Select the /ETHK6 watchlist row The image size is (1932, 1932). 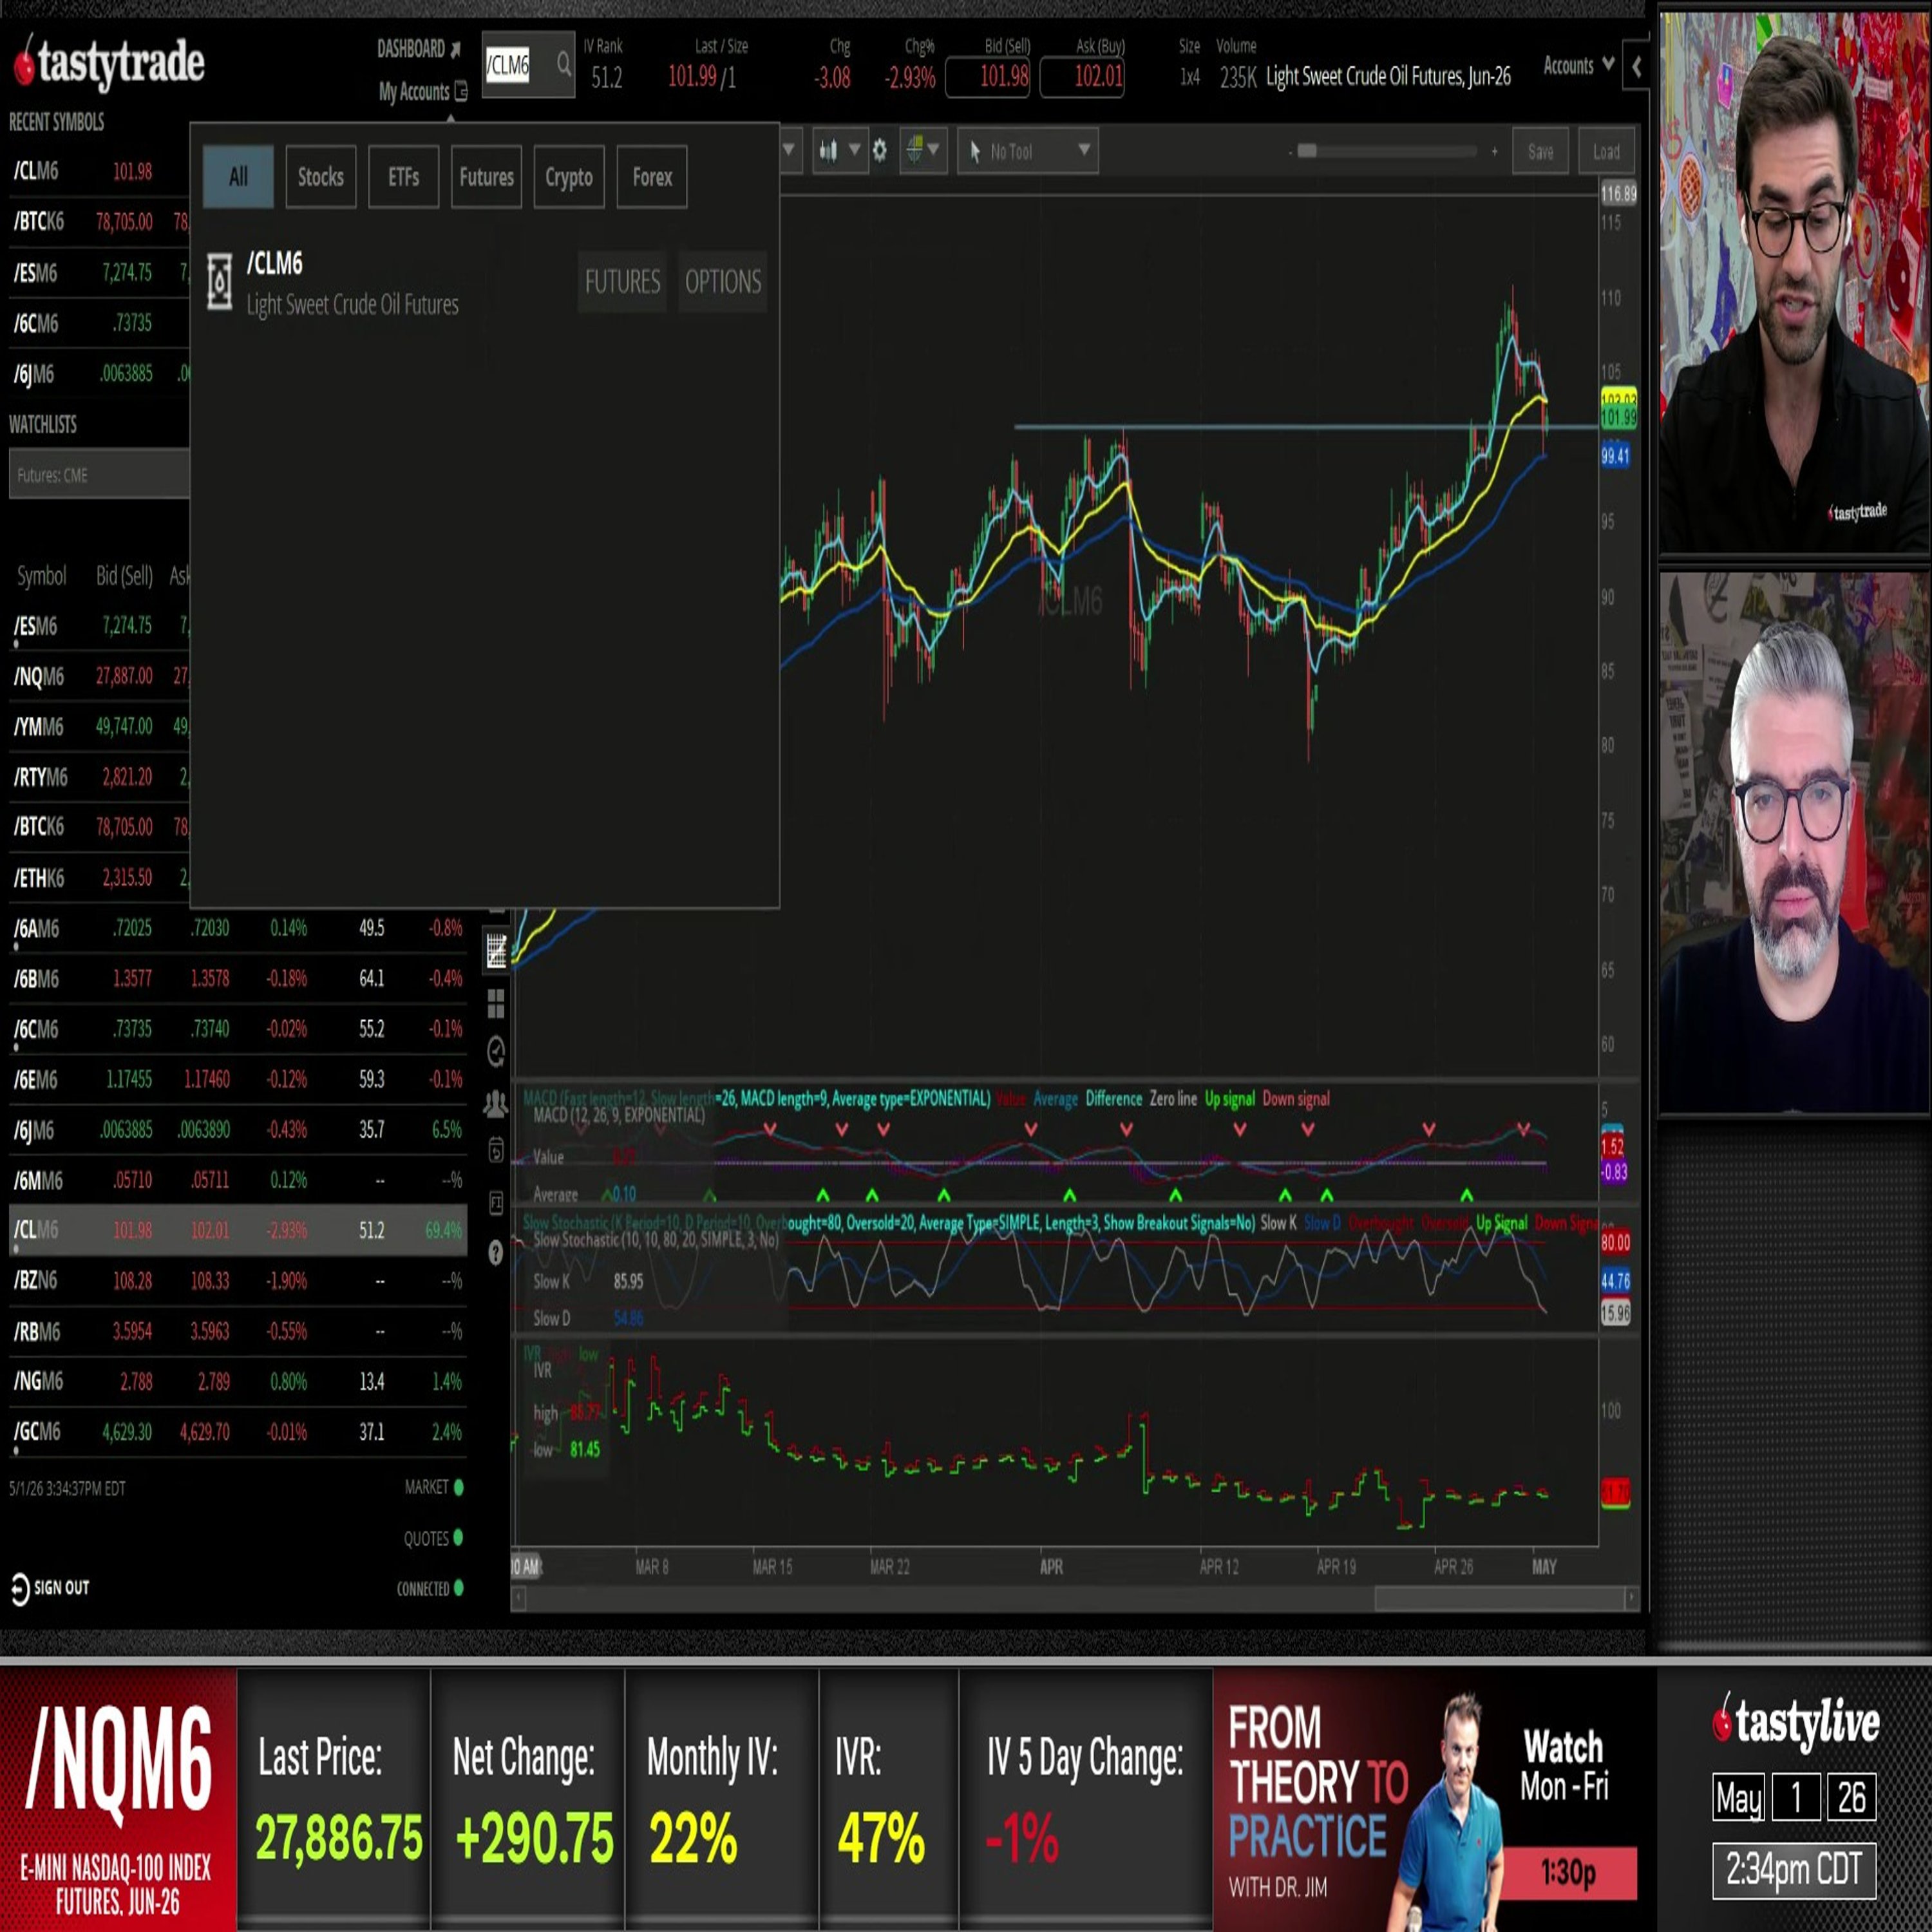click(x=98, y=878)
